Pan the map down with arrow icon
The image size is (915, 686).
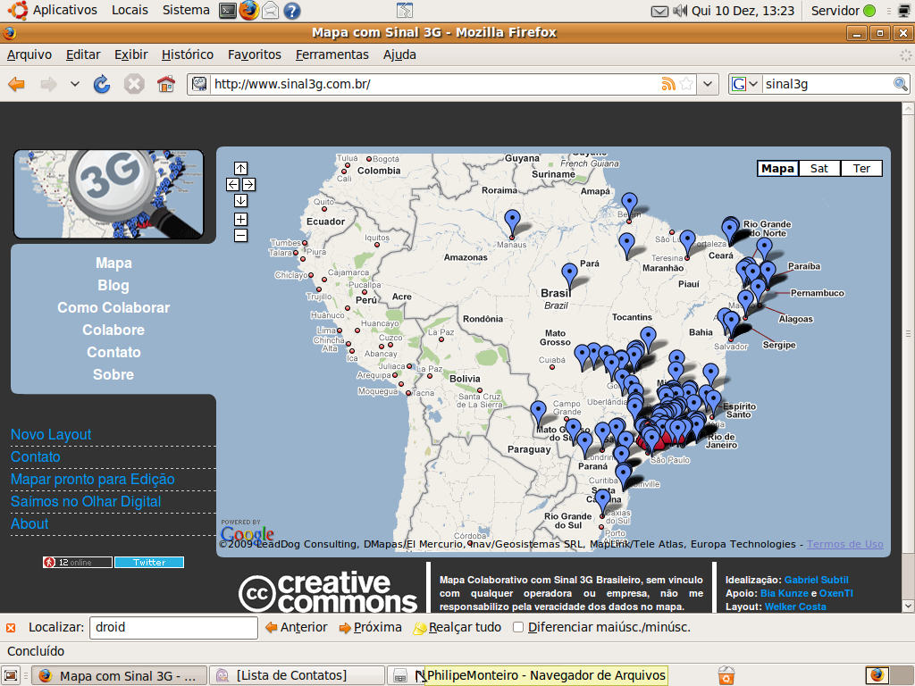240,201
